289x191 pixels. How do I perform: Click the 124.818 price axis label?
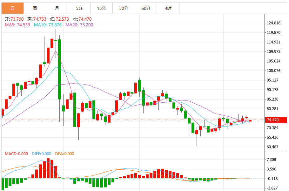[273, 23]
